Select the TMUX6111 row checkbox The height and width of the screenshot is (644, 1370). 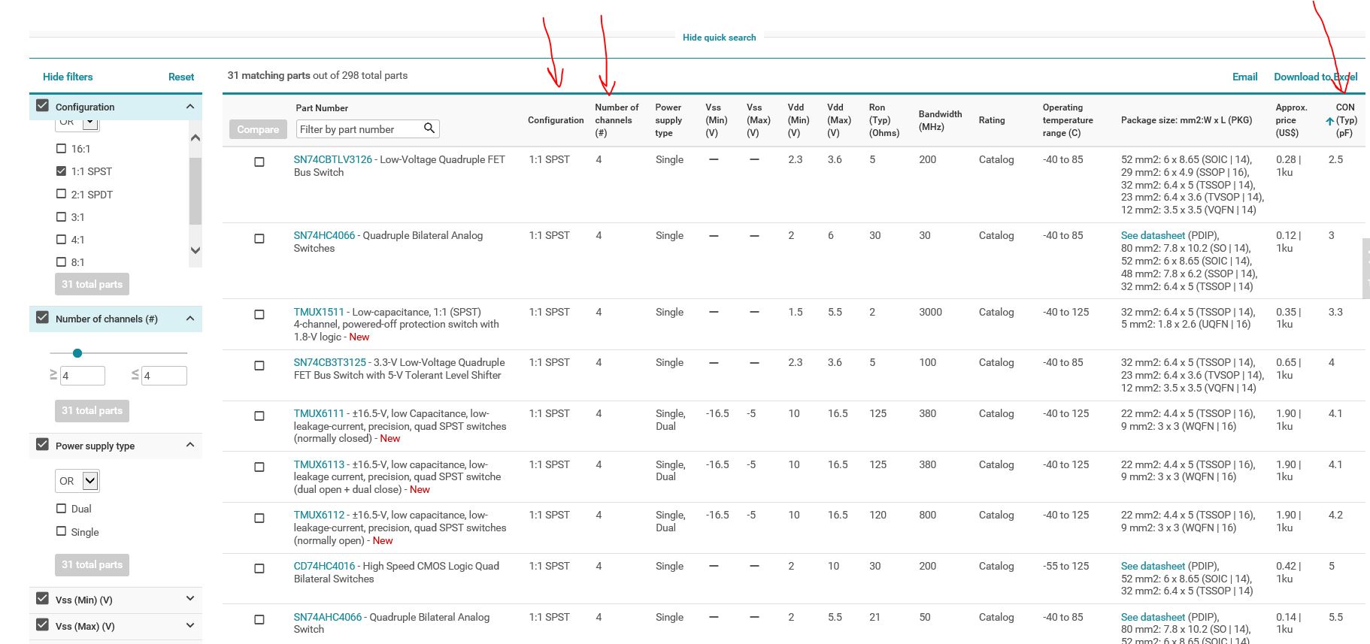coord(259,416)
